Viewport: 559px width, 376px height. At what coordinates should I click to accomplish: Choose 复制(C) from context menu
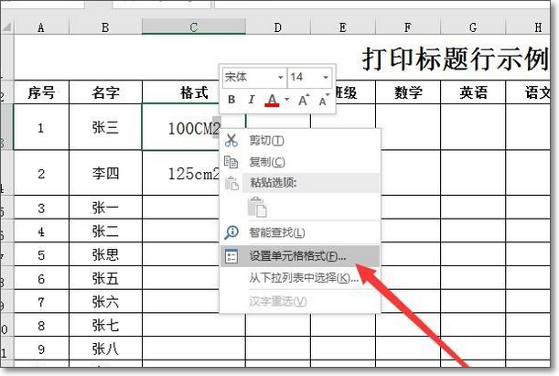266,163
